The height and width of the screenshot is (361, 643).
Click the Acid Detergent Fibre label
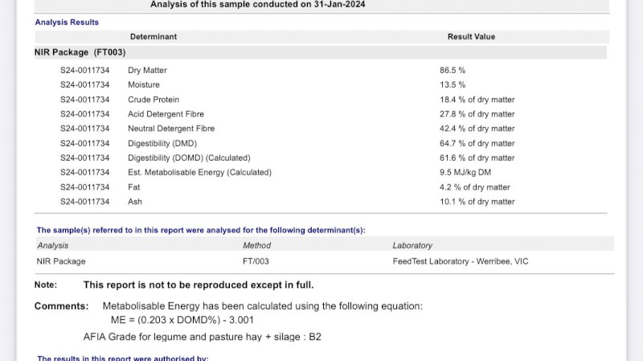pos(166,114)
